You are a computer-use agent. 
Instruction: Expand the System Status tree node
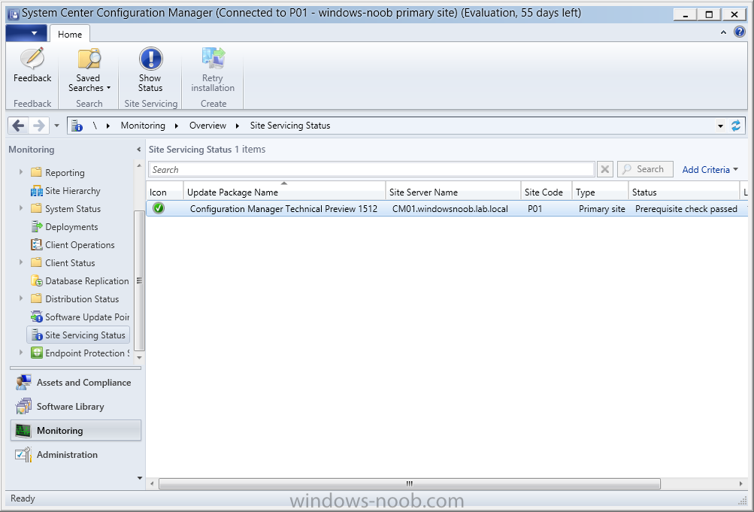21,208
